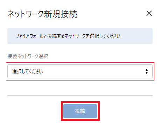The height and width of the screenshot is (126, 161).
Task: Click the cross icon beside the dialog title
Action: coord(149,13)
